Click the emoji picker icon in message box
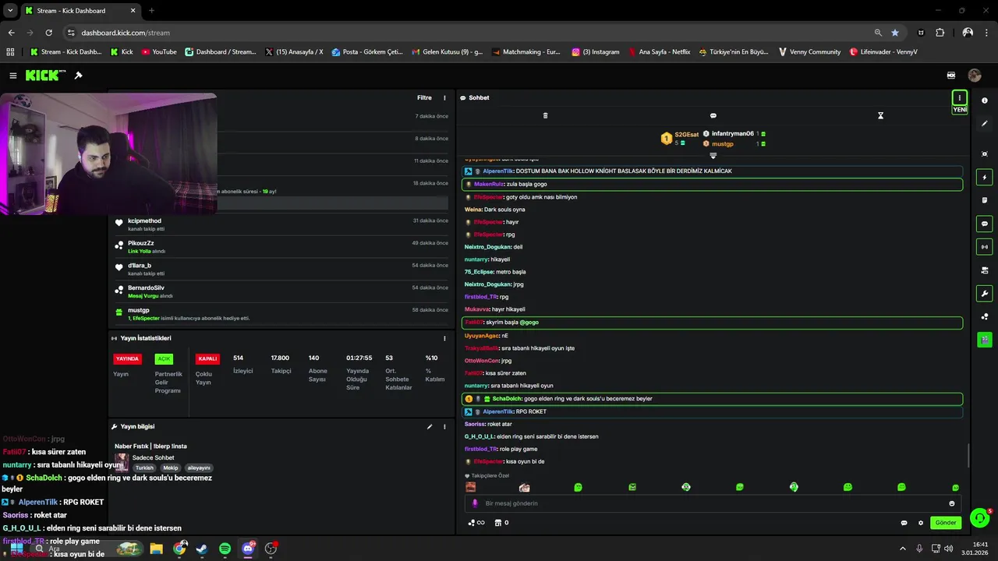The height and width of the screenshot is (561, 998). coord(951,503)
